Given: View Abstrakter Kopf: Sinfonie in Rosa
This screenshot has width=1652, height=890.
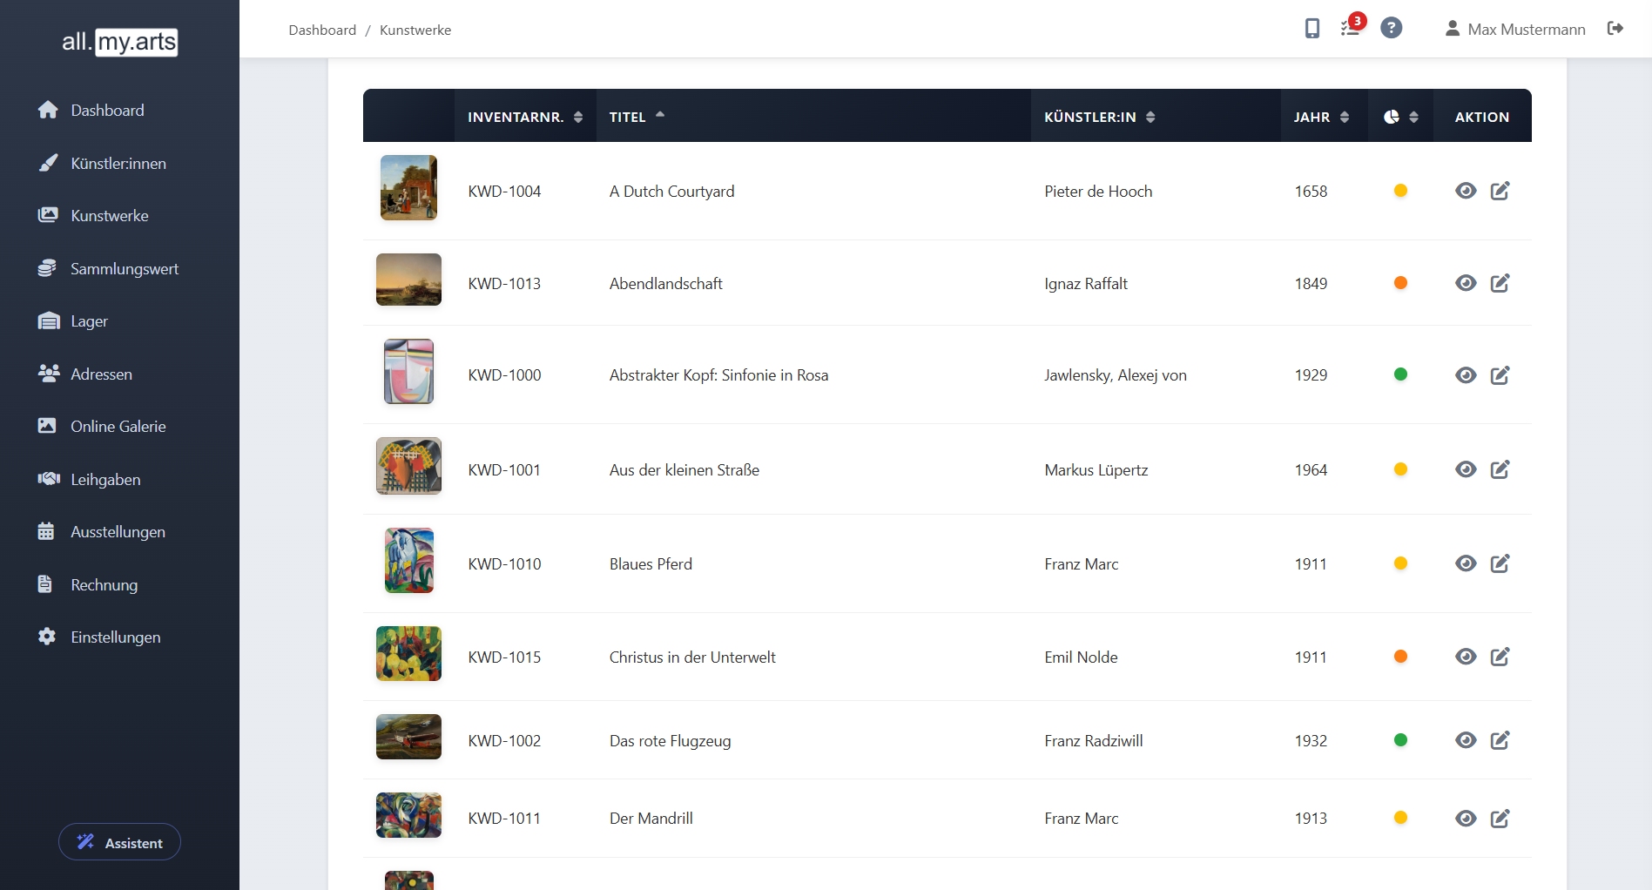Looking at the screenshot, I should [x=1466, y=375].
